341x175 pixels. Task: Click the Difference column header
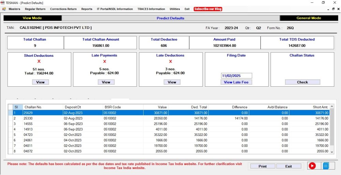tap(229, 107)
